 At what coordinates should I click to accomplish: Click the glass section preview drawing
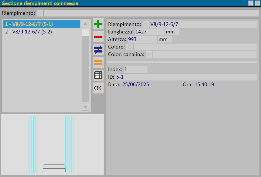point(52,145)
